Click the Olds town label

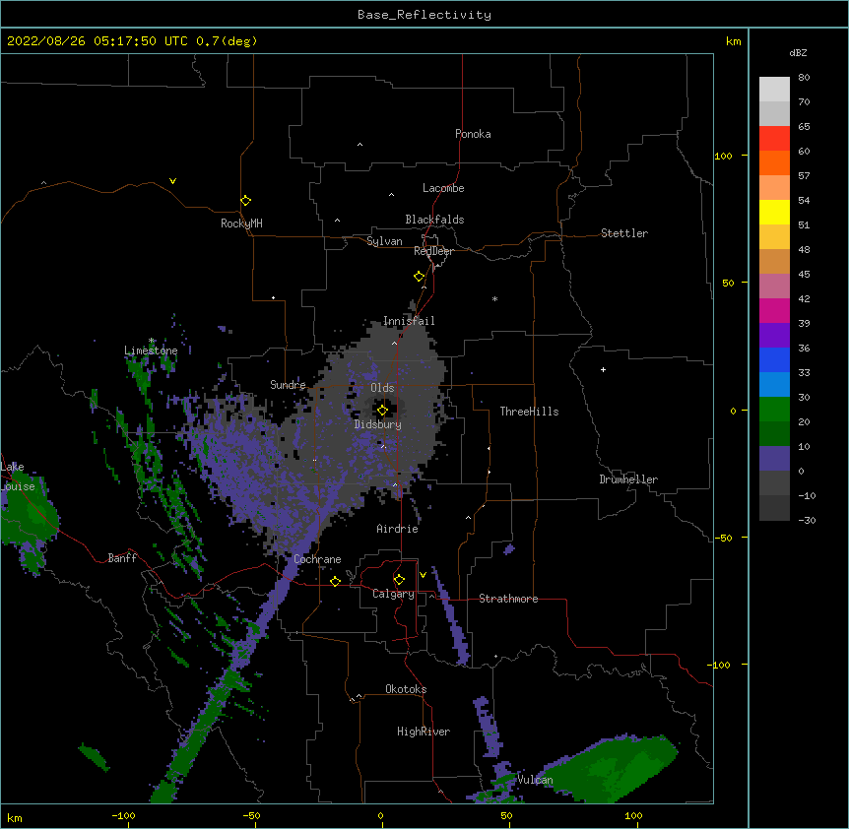[382, 388]
